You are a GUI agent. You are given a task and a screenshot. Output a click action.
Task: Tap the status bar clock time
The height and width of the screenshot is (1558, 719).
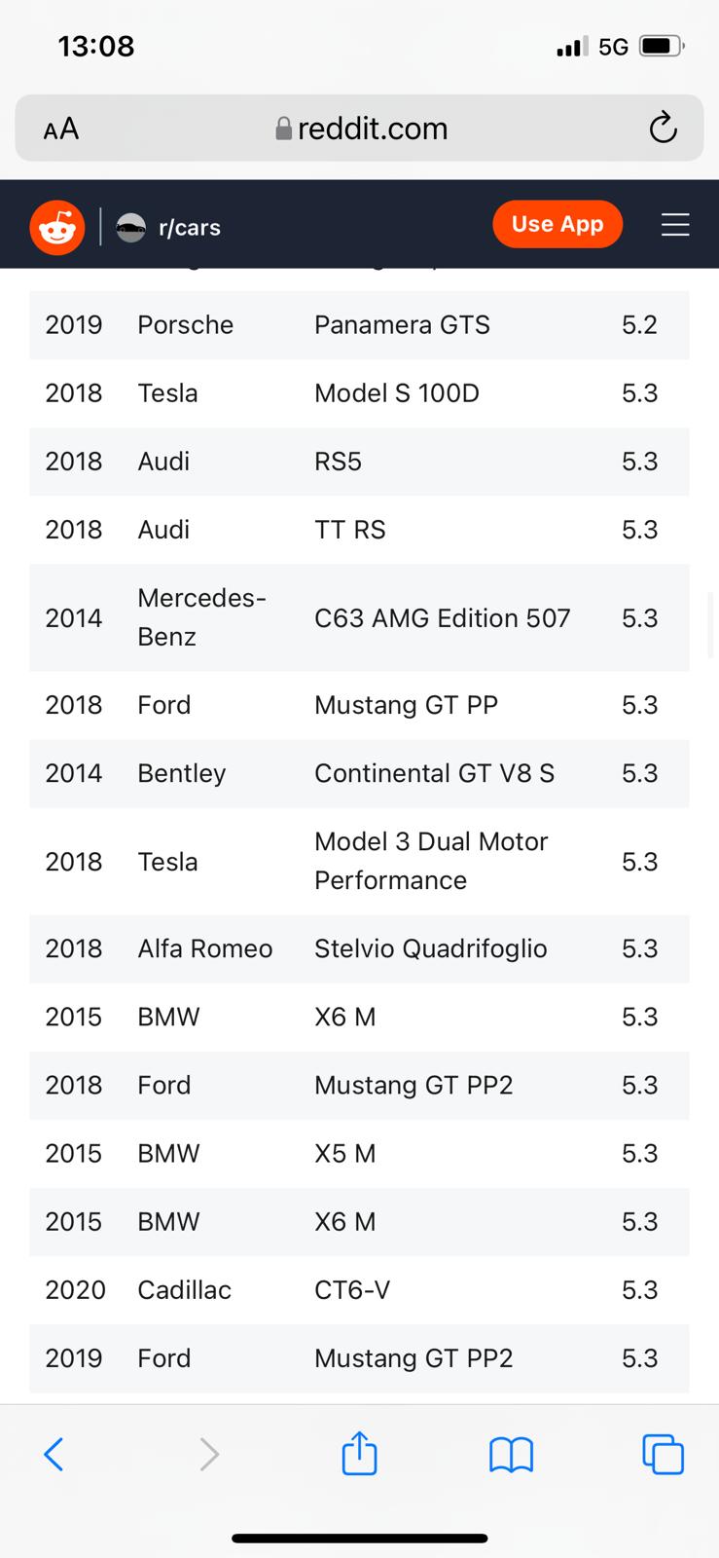click(x=96, y=46)
